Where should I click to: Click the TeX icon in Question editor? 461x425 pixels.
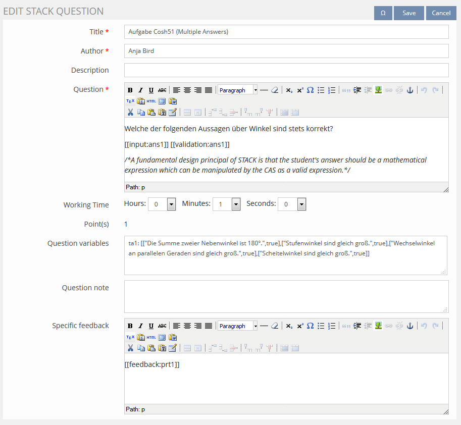pos(130,101)
